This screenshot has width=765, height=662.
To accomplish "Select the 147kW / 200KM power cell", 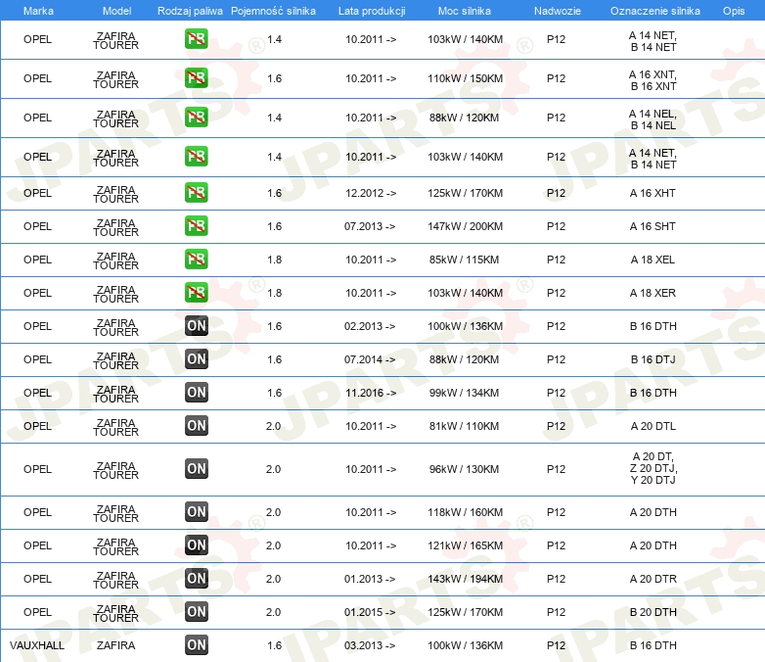I will [465, 226].
